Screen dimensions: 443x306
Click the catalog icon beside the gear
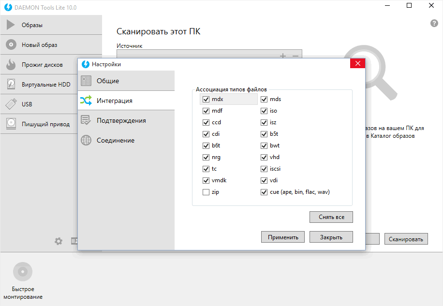coord(74,241)
